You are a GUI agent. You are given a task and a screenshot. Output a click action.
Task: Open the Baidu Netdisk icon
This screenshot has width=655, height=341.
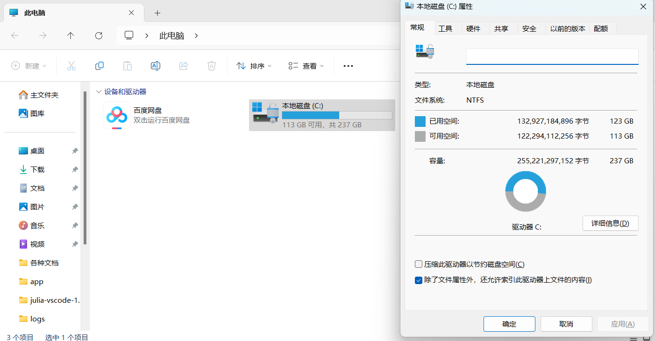pos(116,115)
